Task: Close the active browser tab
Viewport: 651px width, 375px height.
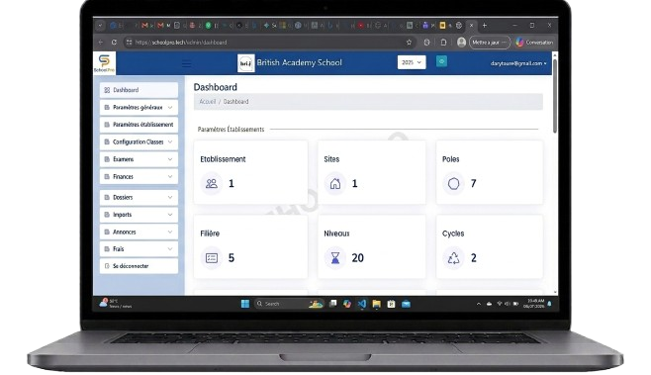Action: pos(471,26)
